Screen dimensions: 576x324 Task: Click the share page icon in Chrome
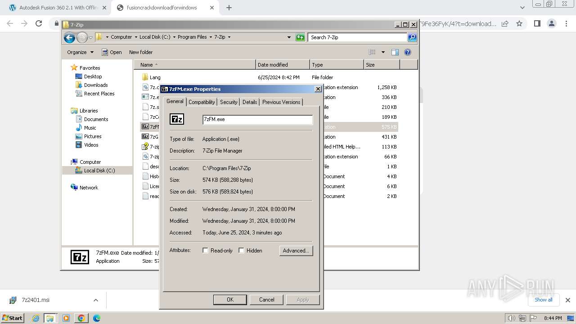click(505, 24)
